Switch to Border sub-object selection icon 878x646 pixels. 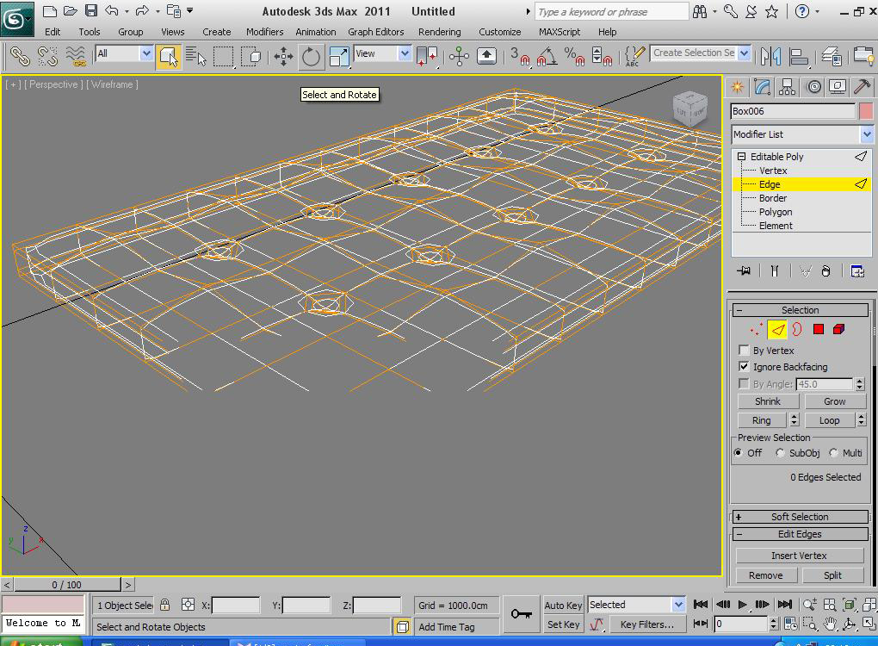coord(797,329)
